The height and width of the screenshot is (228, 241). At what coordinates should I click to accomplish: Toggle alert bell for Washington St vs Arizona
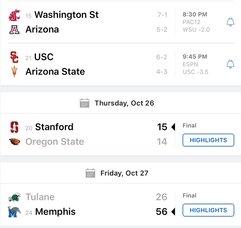(230, 22)
